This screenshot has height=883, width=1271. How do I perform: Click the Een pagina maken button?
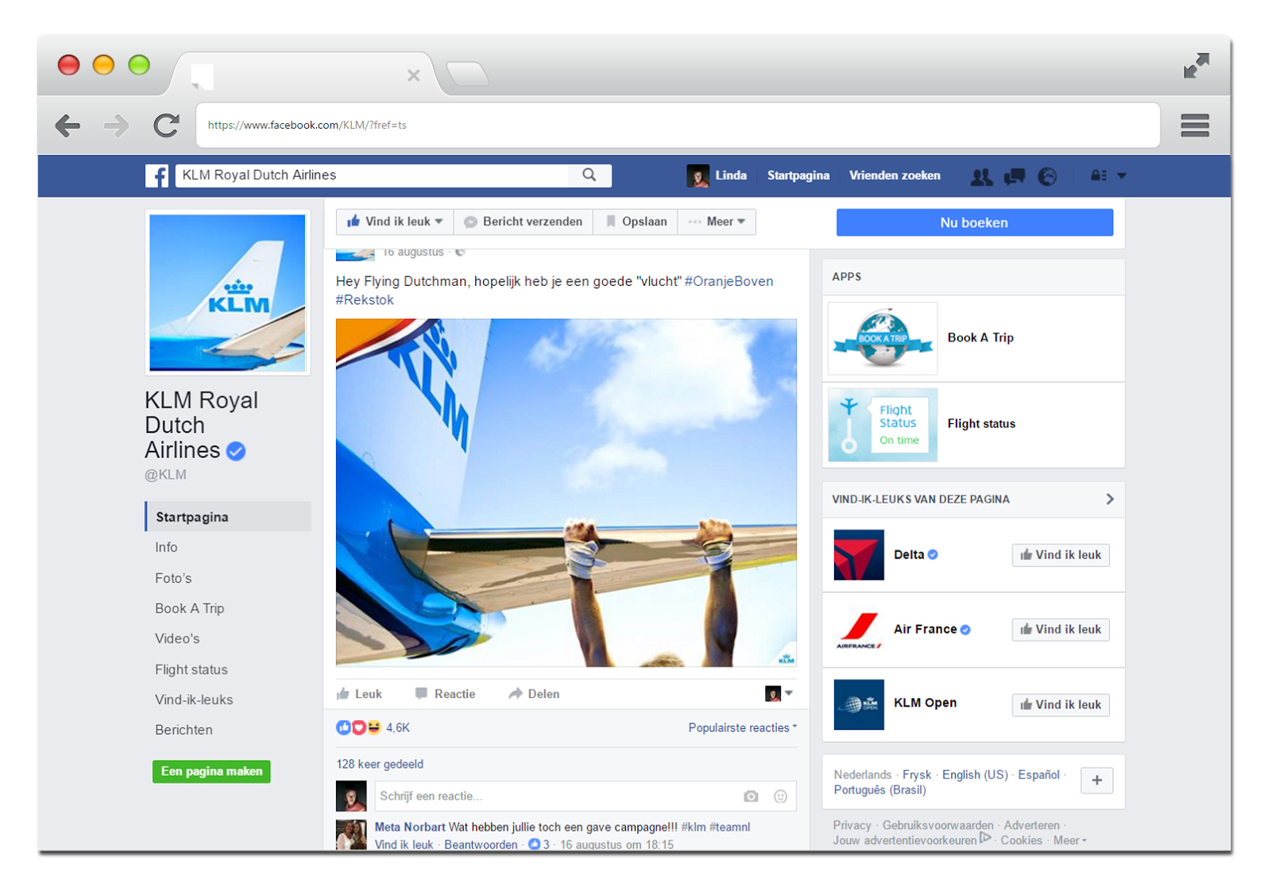point(211,771)
